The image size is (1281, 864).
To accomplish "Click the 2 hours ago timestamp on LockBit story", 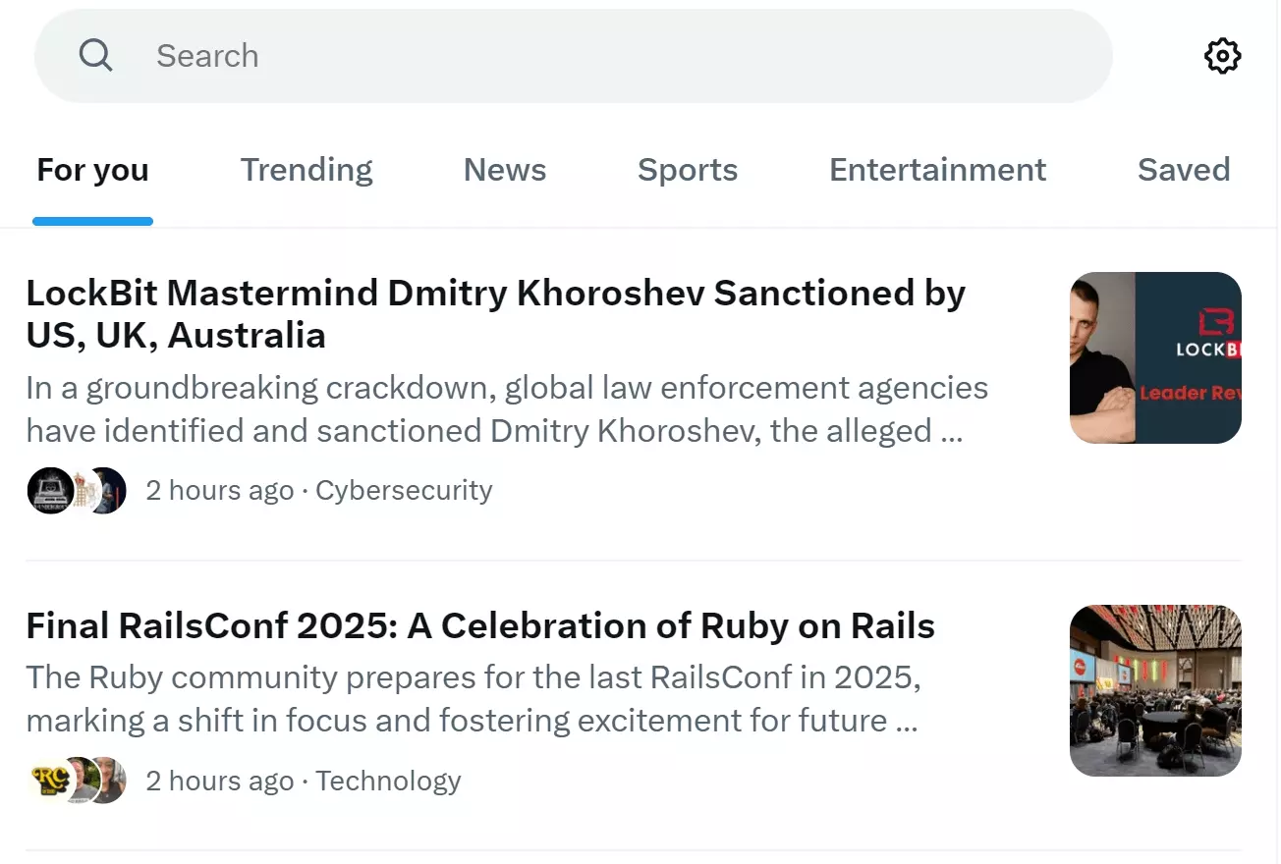I will coord(220,489).
